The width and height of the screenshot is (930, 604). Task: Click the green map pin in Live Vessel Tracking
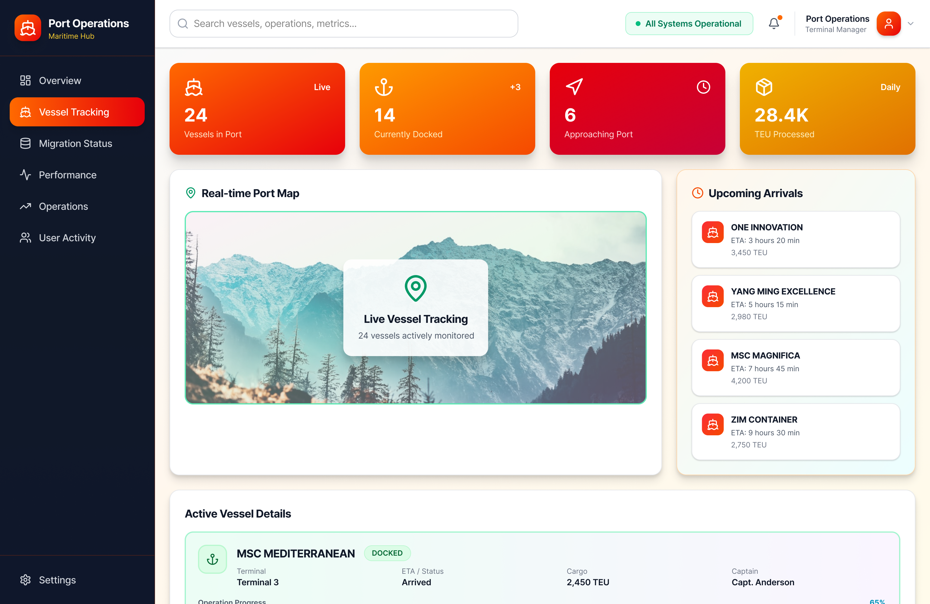click(x=415, y=288)
